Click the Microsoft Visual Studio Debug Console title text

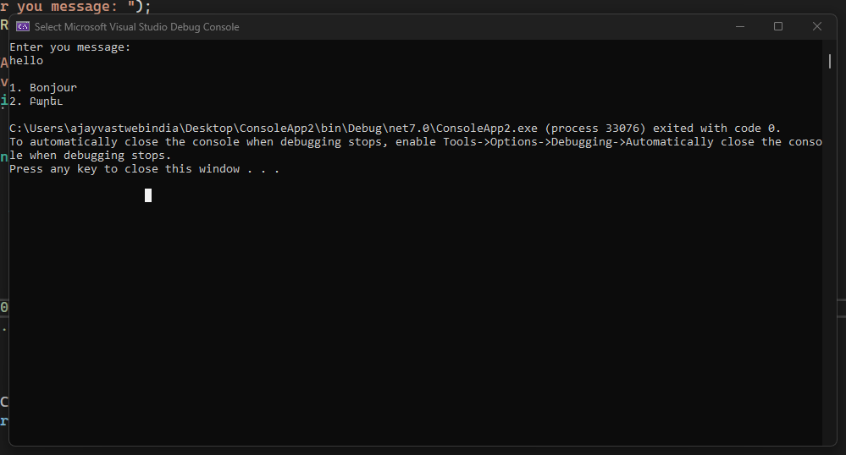[x=136, y=27]
